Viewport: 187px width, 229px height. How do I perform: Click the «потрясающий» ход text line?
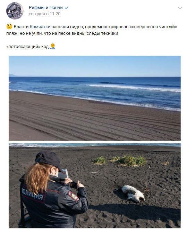(27, 46)
